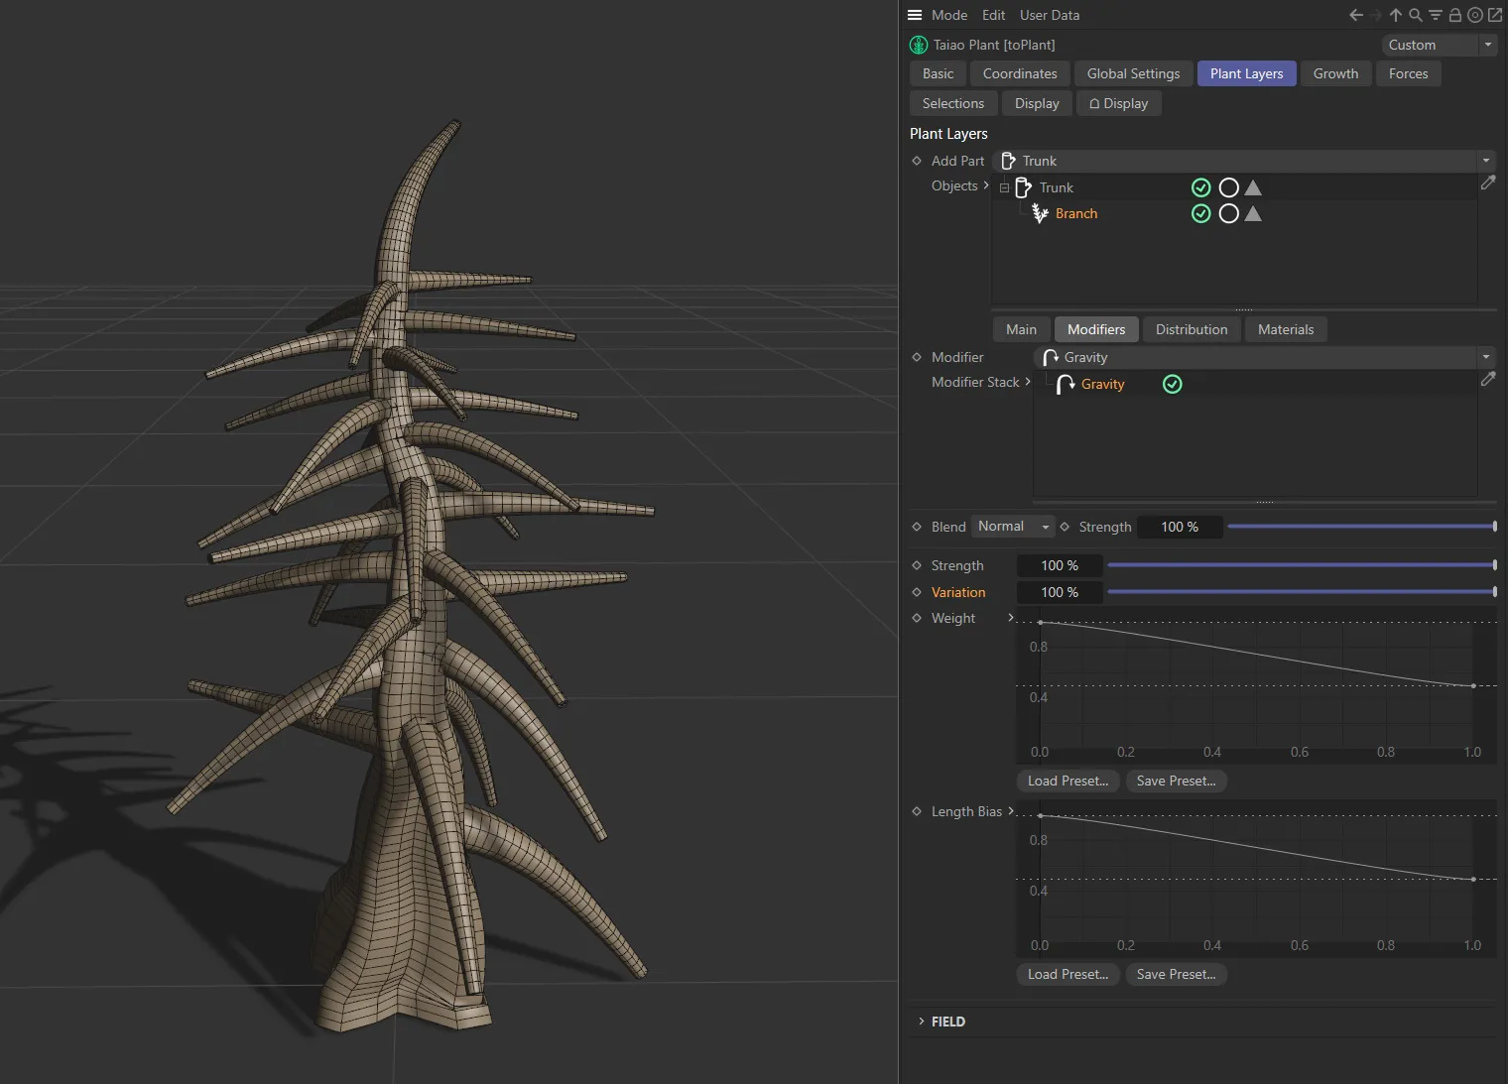
Task: Select the Trunk part icon in Add Part
Action: (1009, 160)
